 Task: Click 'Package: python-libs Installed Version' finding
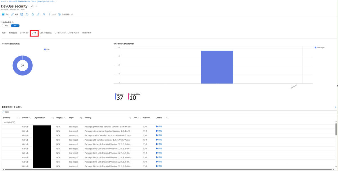tap(108, 127)
